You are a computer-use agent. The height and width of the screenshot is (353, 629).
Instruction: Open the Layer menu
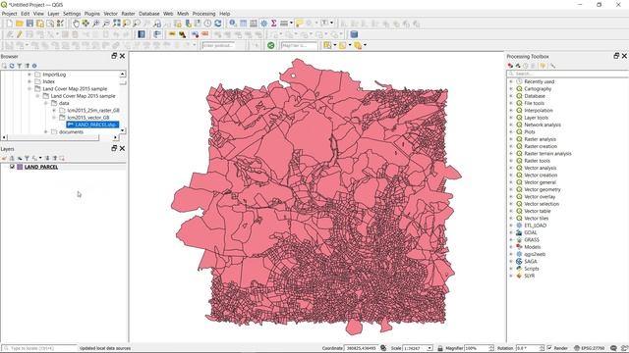click(x=53, y=14)
